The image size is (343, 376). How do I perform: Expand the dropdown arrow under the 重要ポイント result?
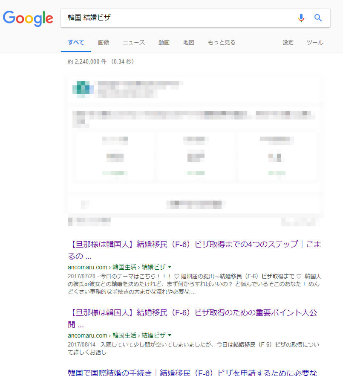point(170,335)
